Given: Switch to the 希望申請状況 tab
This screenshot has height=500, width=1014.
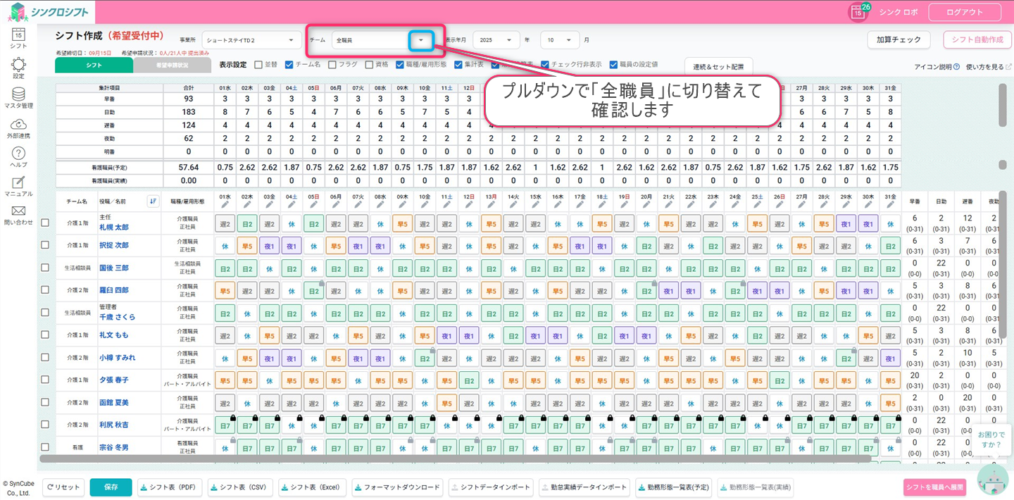Looking at the screenshot, I should pos(172,65).
